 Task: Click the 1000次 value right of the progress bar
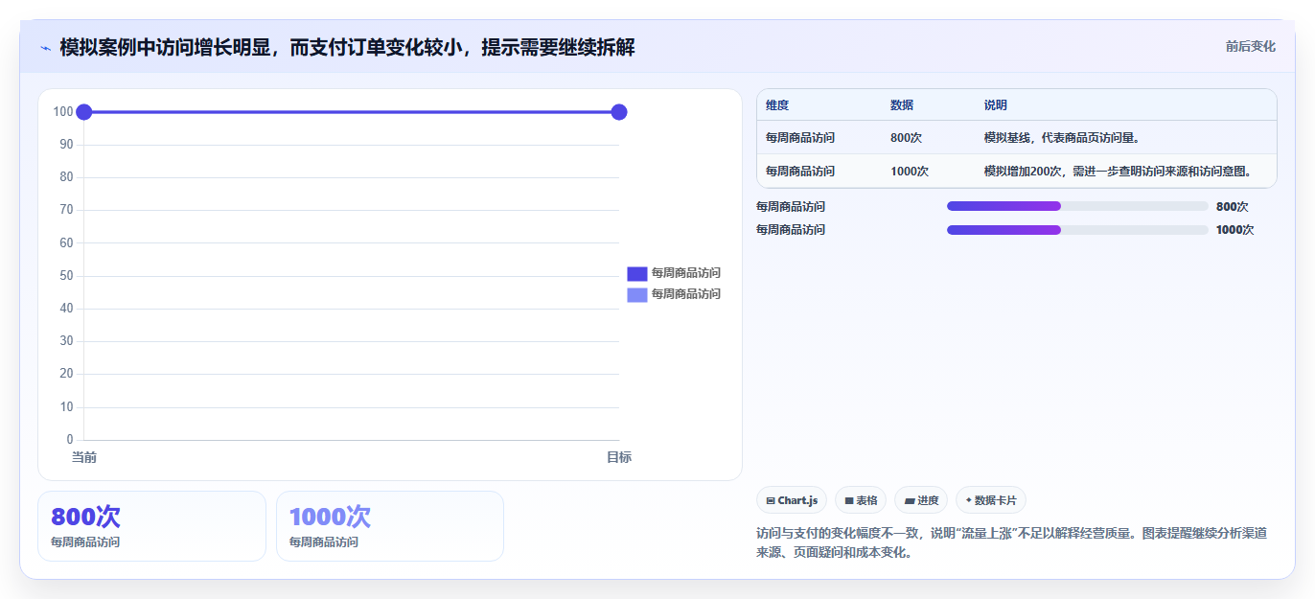pos(1235,230)
